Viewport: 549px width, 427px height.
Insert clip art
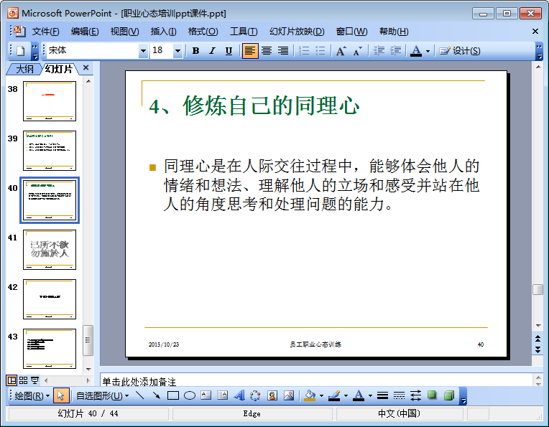(x=272, y=396)
